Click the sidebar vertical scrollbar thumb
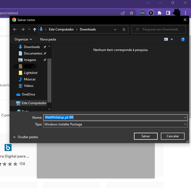The width and height of the screenshot is (191, 188). tap(49, 80)
